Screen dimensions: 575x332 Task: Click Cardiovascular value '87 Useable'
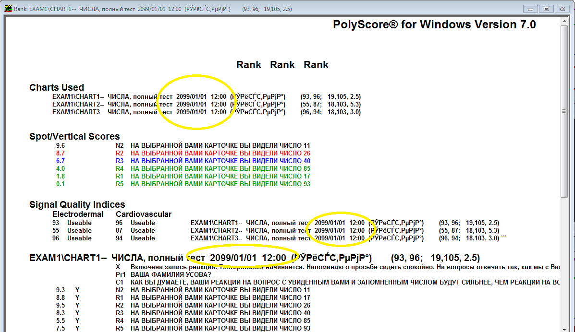coord(135,230)
